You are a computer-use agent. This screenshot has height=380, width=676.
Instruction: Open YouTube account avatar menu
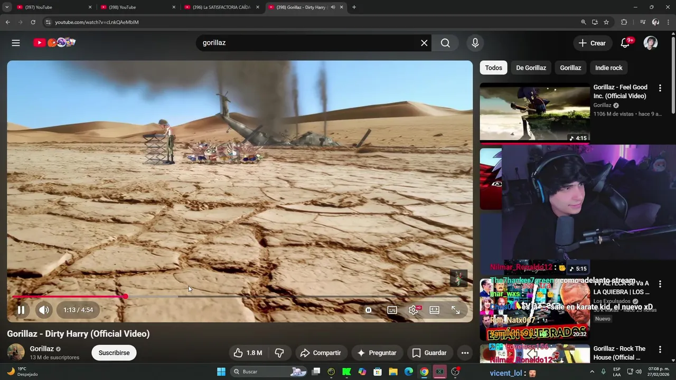[651, 43]
